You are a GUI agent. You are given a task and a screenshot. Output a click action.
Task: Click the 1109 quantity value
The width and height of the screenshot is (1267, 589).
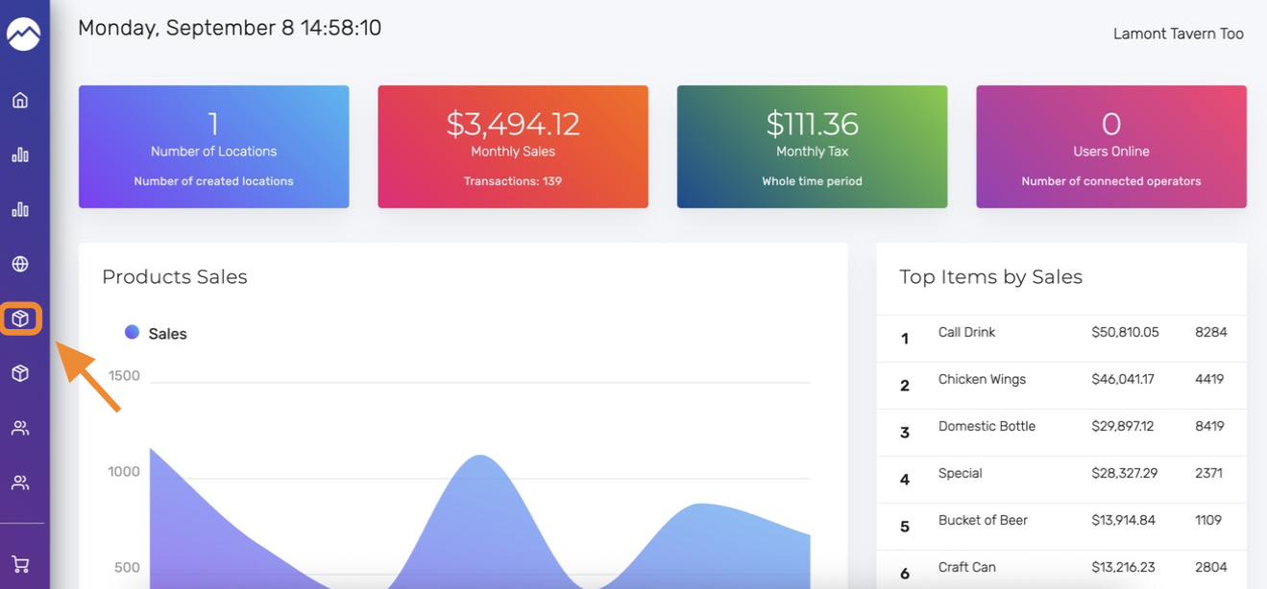click(x=1208, y=520)
